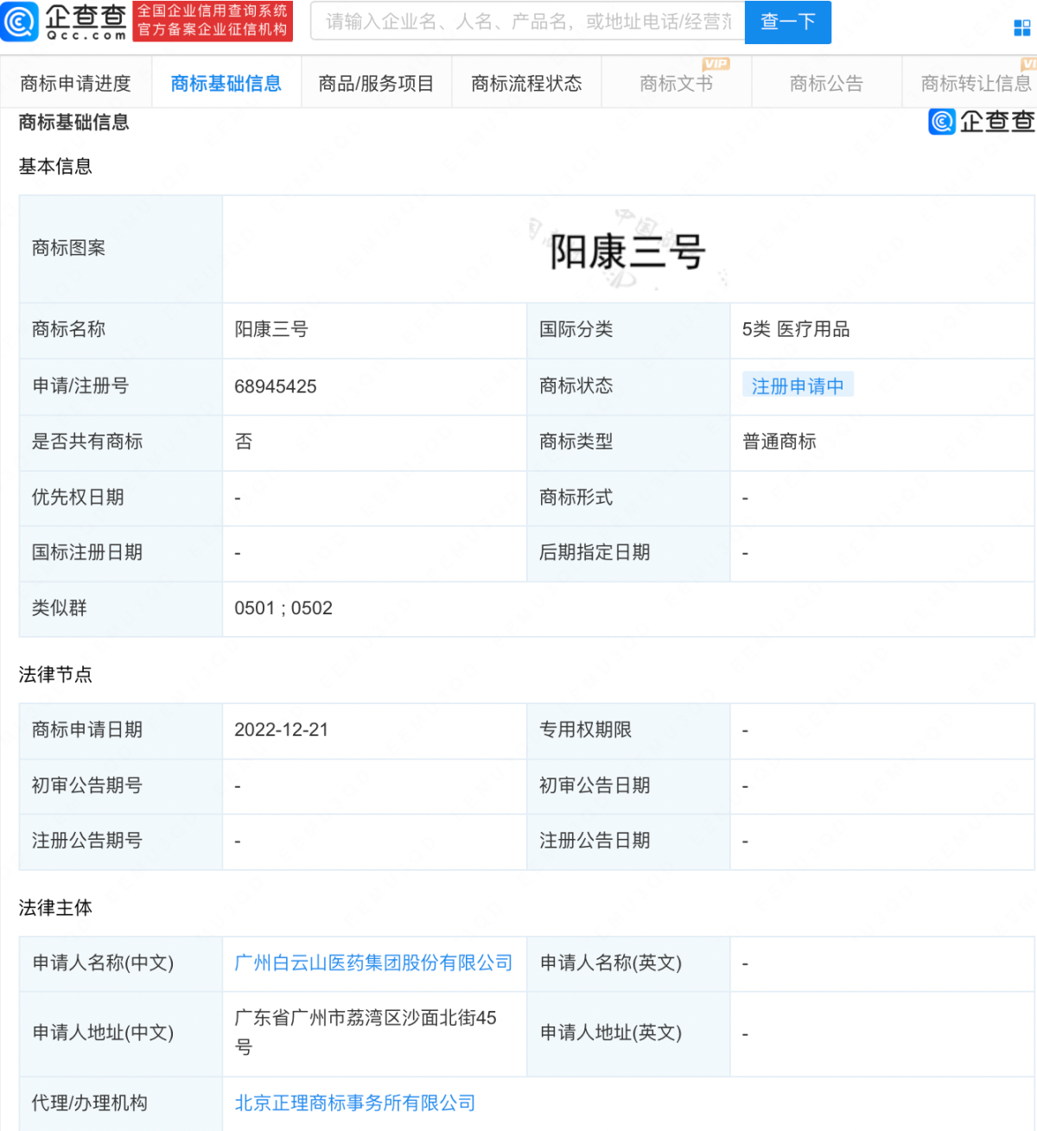This screenshot has width=1037, height=1131.
Task: Click the 0501 ; 0502 similar group value
Action: [283, 608]
